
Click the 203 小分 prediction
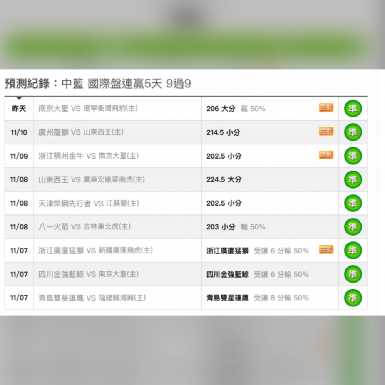point(221,227)
